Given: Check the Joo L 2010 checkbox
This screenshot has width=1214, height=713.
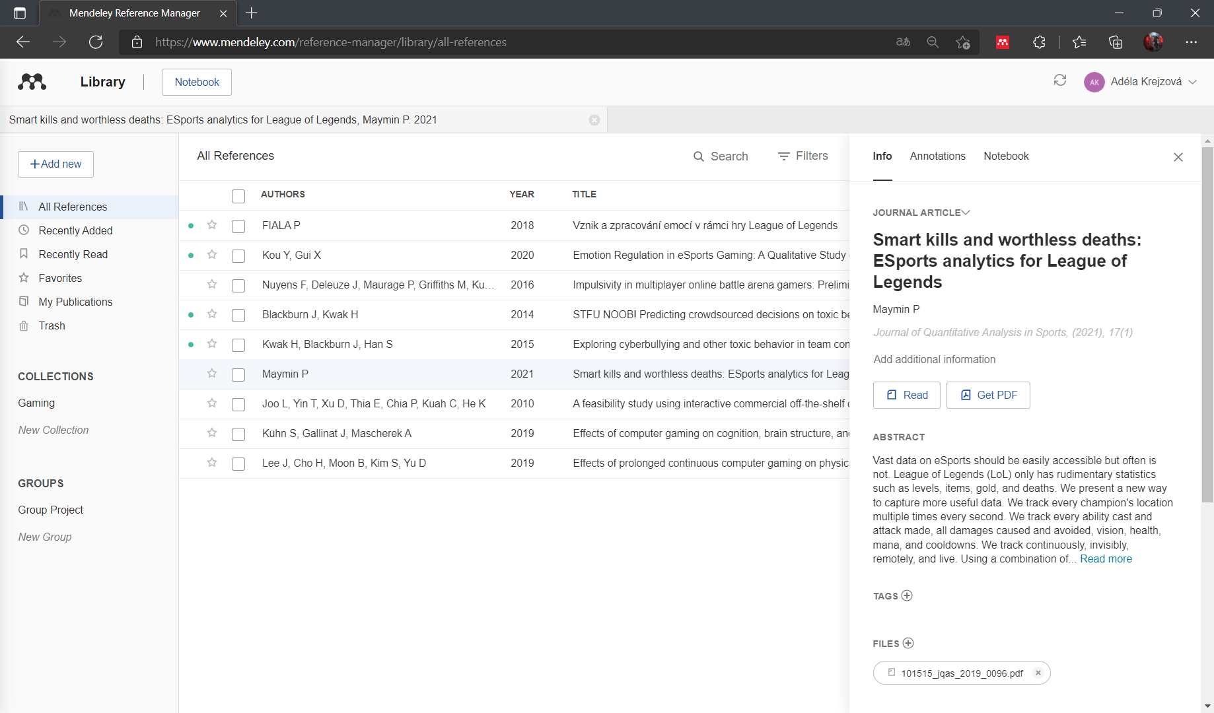Looking at the screenshot, I should tap(238, 404).
